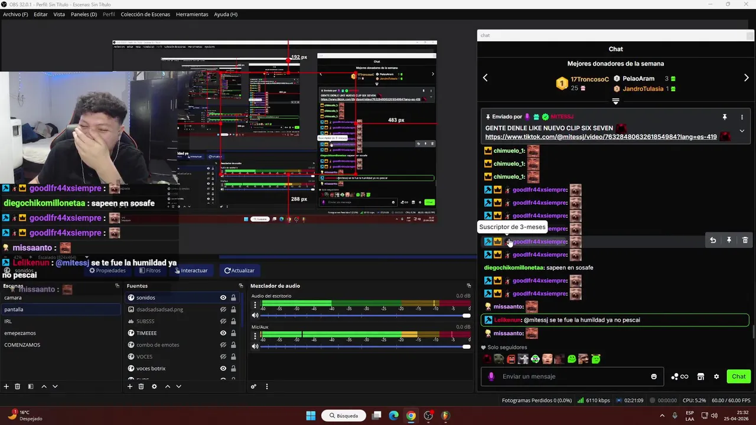Pop out the Fuentes dock panel
Image resolution: width=756 pixels, height=425 pixels.
pos(240,286)
